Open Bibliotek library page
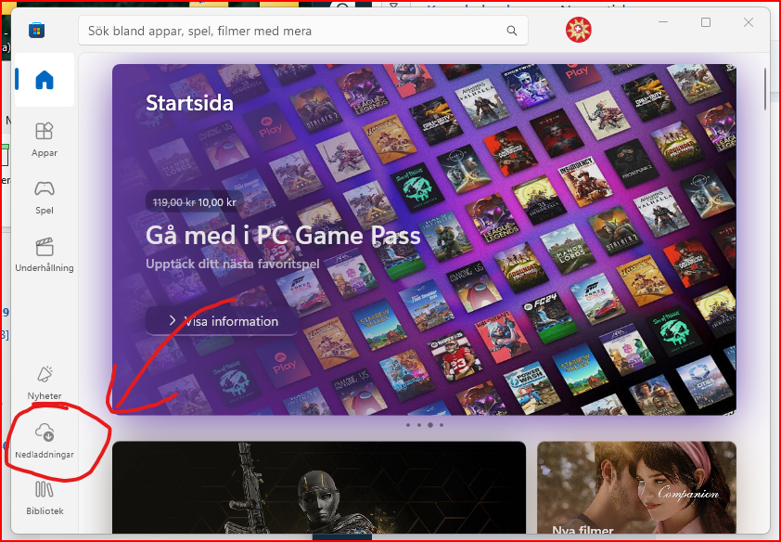This screenshot has height=542, width=781. click(x=45, y=497)
